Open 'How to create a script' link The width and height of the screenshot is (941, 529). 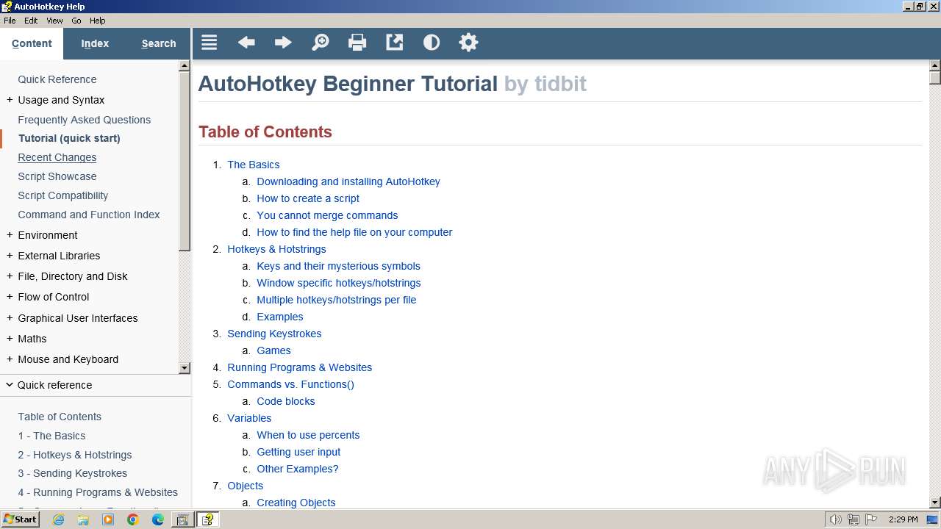308,198
